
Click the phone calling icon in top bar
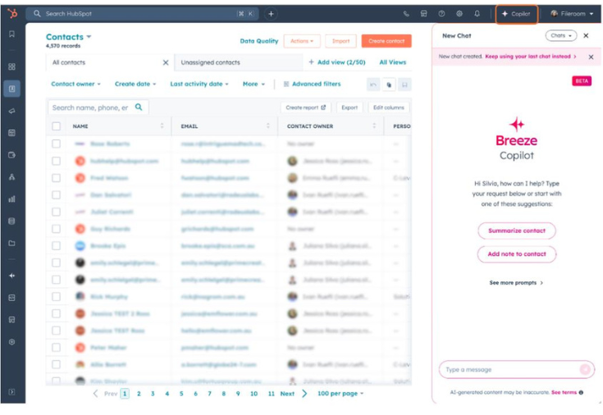tap(406, 14)
